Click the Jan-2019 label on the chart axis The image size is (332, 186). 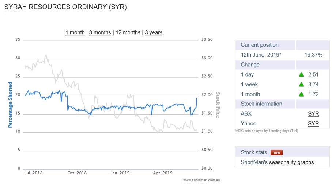(x=120, y=173)
